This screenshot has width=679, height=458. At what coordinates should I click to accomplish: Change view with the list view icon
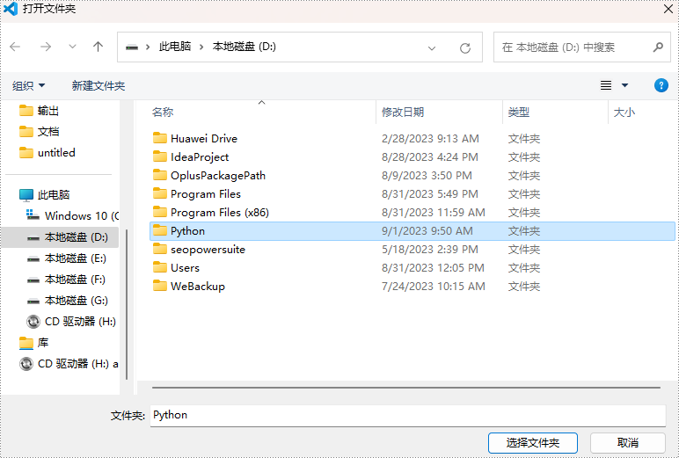[x=606, y=85]
